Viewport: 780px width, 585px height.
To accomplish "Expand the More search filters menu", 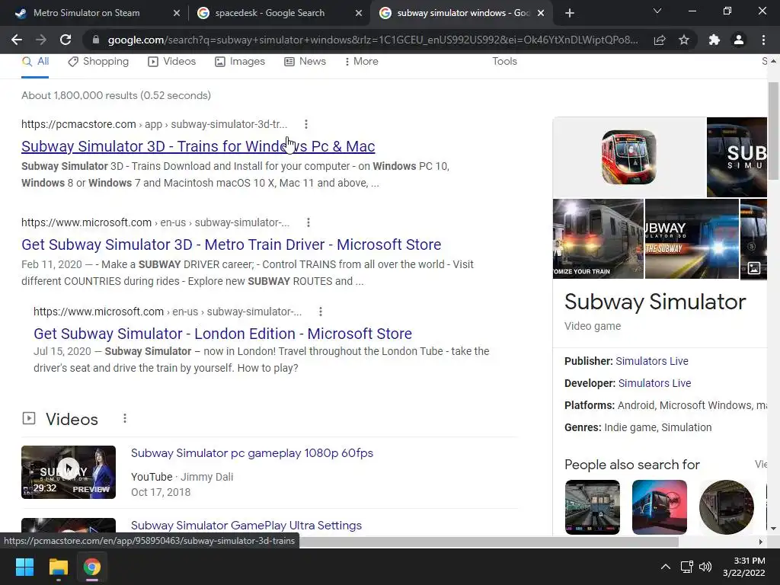I will coord(361,61).
